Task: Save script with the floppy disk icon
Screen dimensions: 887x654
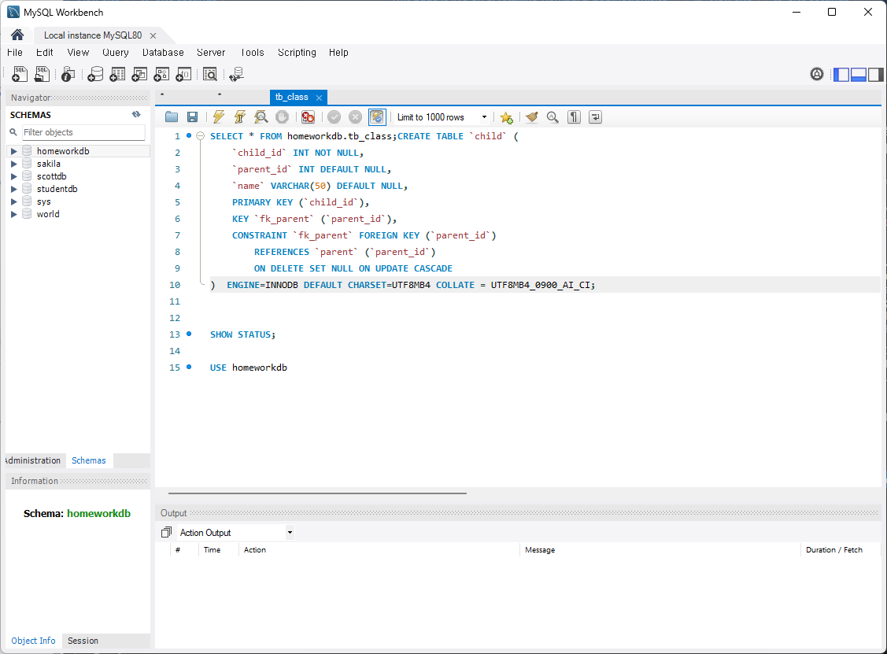Action: [x=192, y=117]
